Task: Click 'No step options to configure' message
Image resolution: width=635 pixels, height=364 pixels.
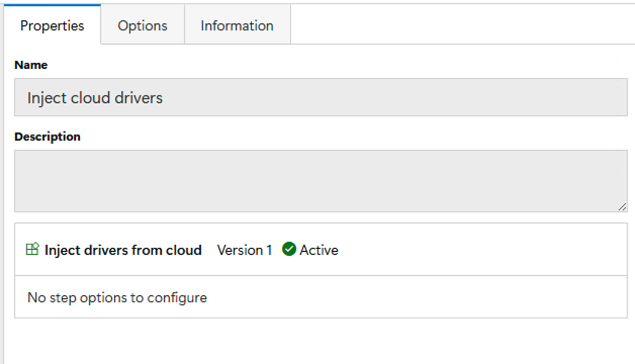Action: point(117,297)
